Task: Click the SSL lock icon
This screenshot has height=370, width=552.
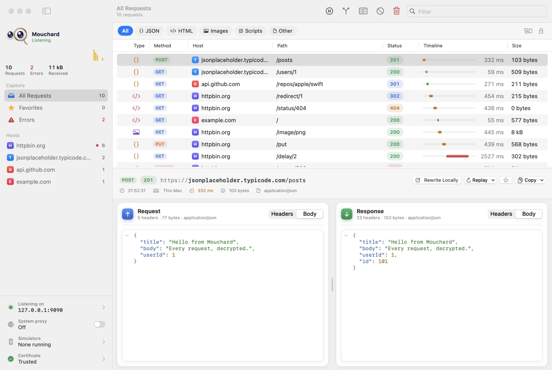Action: point(541,31)
